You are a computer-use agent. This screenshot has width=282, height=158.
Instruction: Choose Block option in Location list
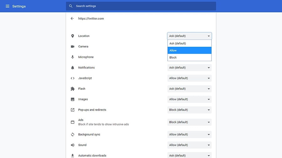tap(189, 57)
